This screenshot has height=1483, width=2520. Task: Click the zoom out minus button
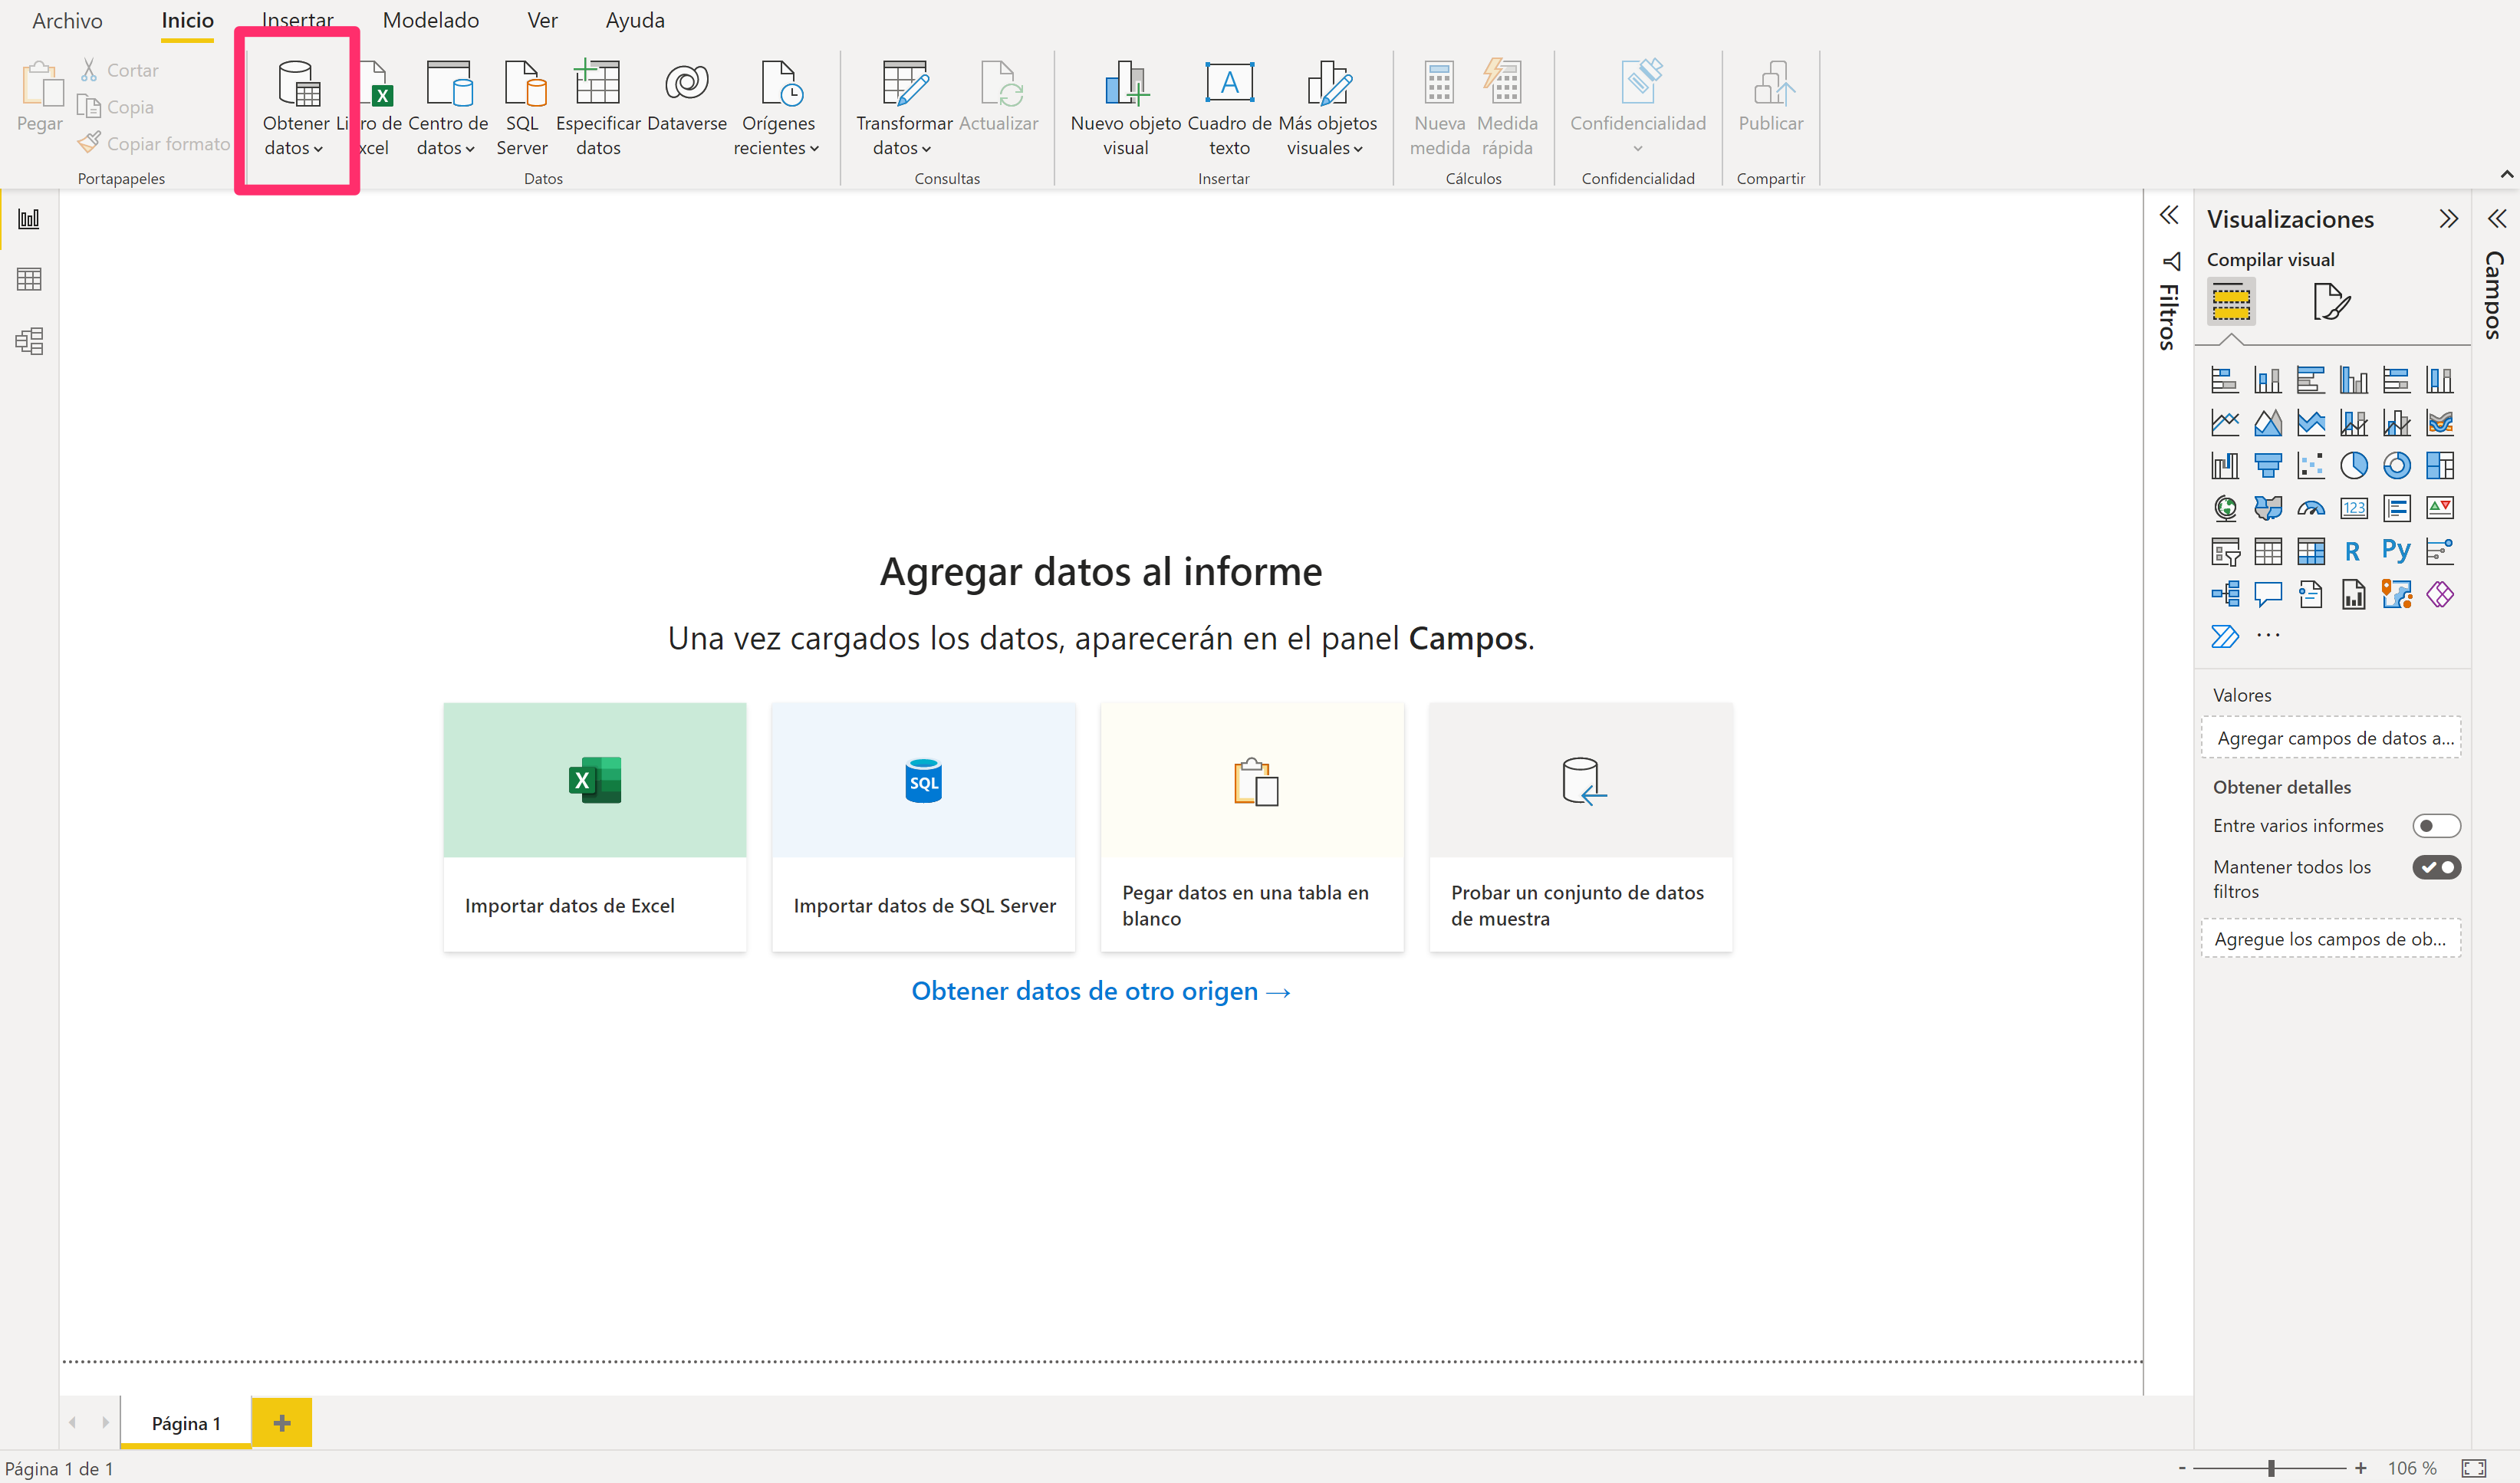(2181, 1468)
